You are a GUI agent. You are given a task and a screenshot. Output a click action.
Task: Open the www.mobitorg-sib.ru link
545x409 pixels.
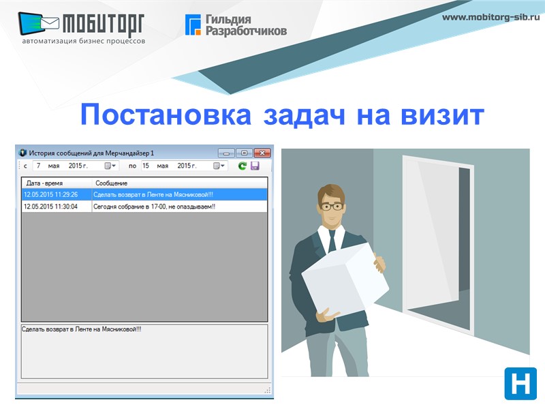pyautogui.click(x=490, y=19)
